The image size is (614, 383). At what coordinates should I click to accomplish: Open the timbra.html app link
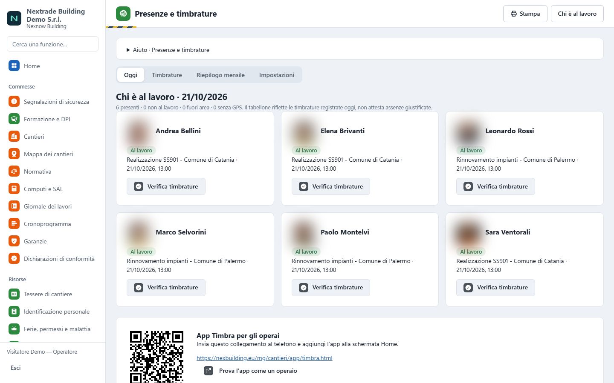tap(264, 358)
